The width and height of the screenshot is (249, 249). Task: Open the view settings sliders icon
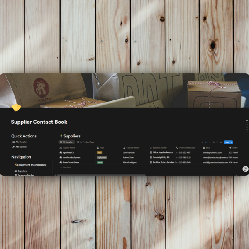(221, 142)
